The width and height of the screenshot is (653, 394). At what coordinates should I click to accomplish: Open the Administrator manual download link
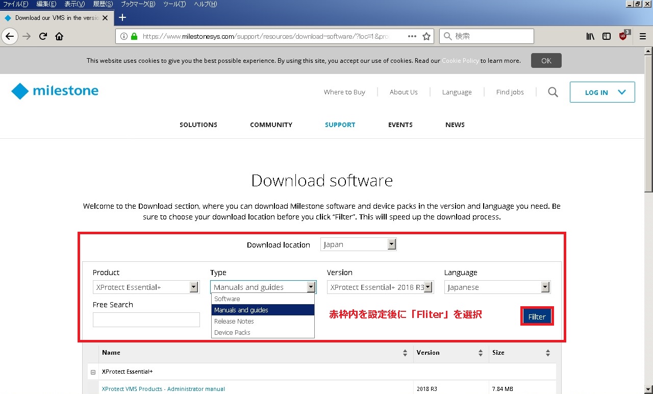pyautogui.click(x=163, y=389)
